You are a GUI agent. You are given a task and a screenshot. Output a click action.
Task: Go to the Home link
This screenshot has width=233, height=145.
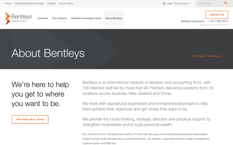[8, 3]
